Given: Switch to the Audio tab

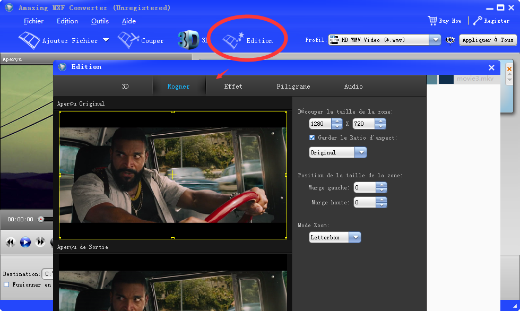Looking at the screenshot, I should coord(353,86).
